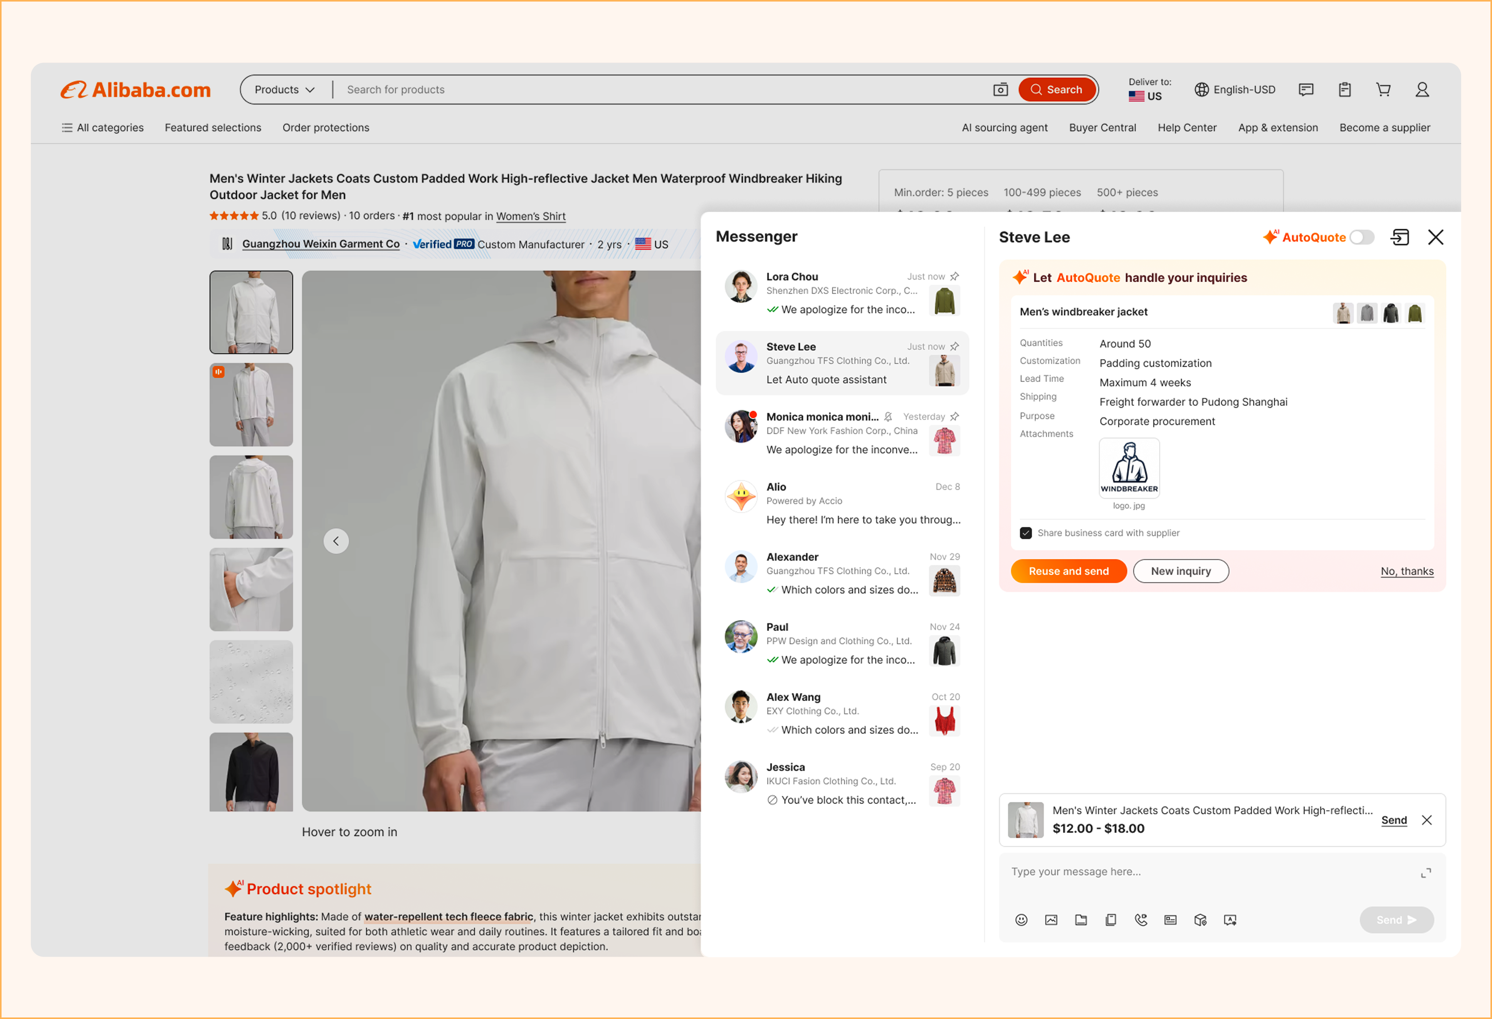Open the Deliver to US selector
The image size is (1492, 1019).
point(1150,89)
